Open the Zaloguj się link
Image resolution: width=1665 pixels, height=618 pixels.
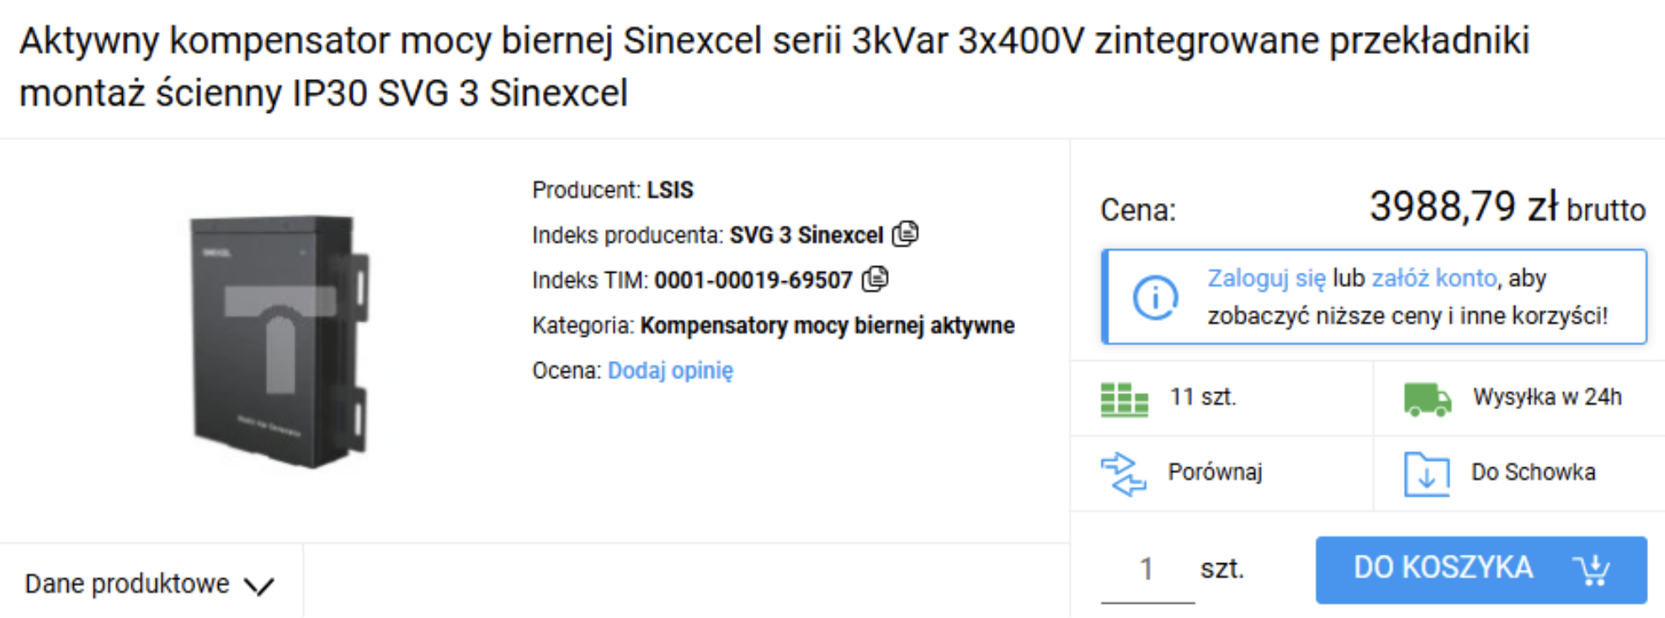pos(1266,278)
